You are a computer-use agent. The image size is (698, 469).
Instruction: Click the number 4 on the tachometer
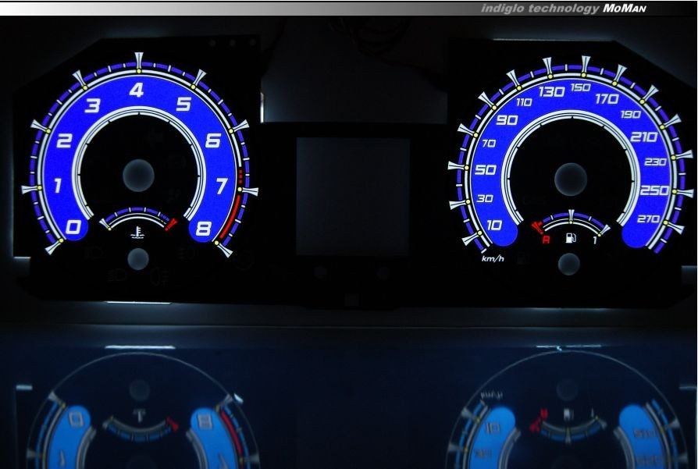point(137,91)
